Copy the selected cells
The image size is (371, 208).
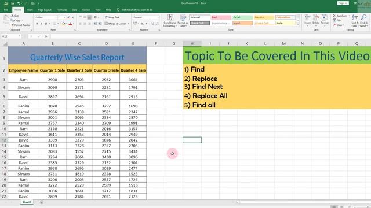click(x=16, y=20)
